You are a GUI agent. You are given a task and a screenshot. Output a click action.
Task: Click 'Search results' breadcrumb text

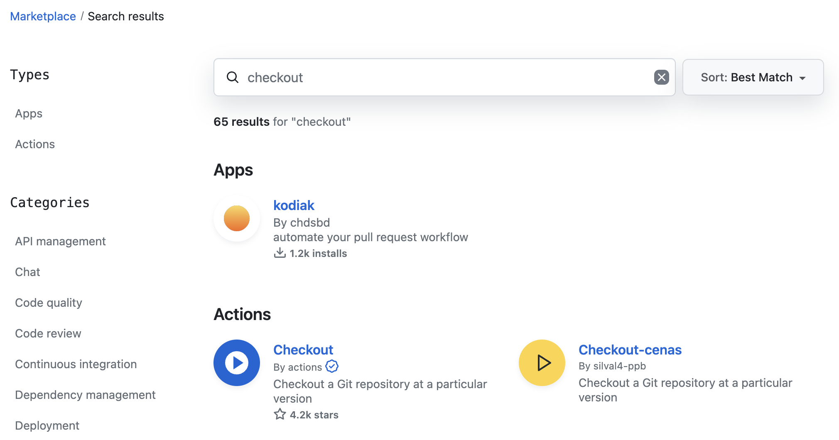[x=126, y=16]
